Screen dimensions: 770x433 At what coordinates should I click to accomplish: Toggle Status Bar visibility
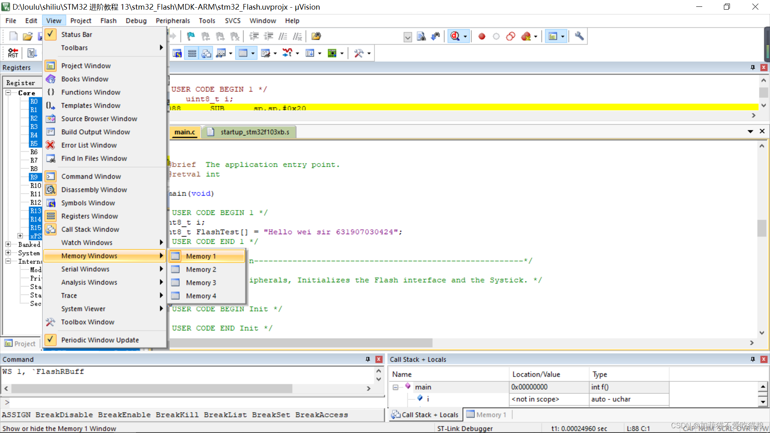coord(77,34)
